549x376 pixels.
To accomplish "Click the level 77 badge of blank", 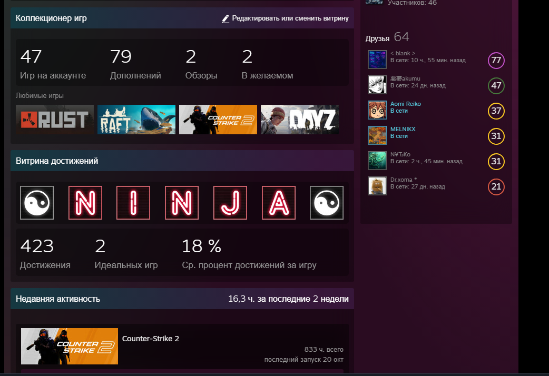I will point(496,61).
